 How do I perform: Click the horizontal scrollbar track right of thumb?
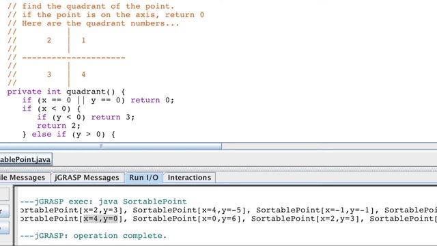329,146
